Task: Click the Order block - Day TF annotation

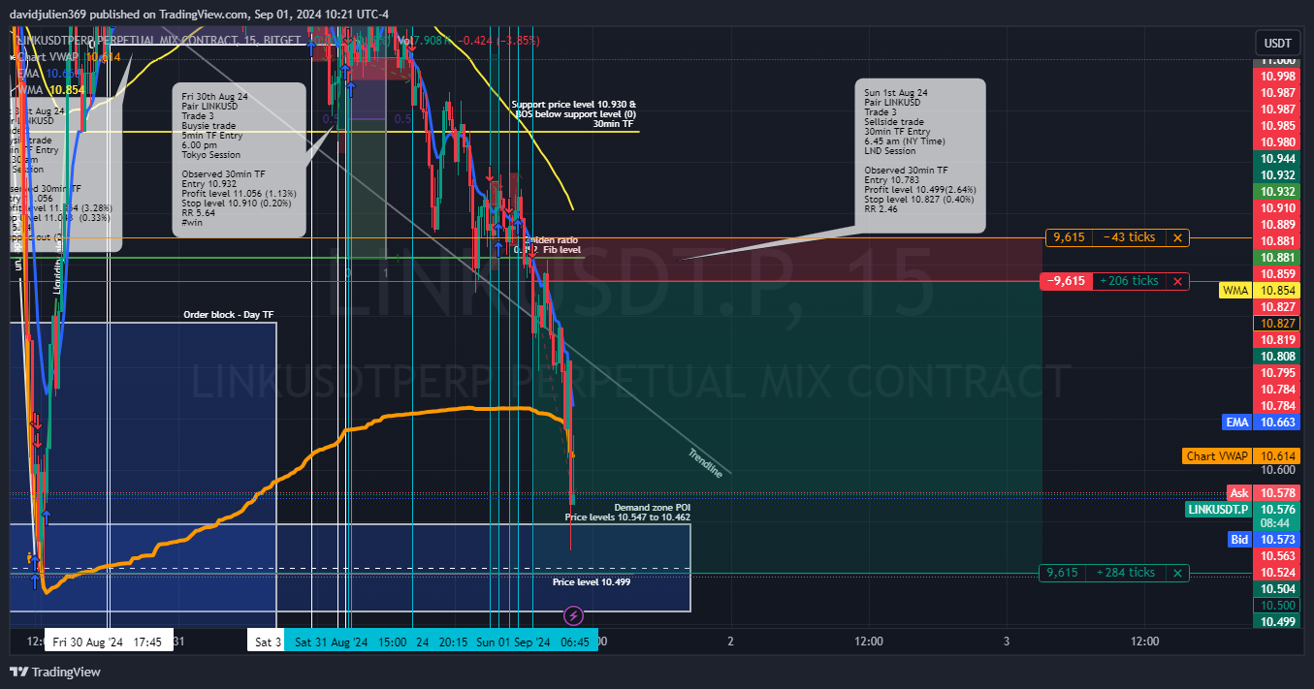Action: click(229, 315)
